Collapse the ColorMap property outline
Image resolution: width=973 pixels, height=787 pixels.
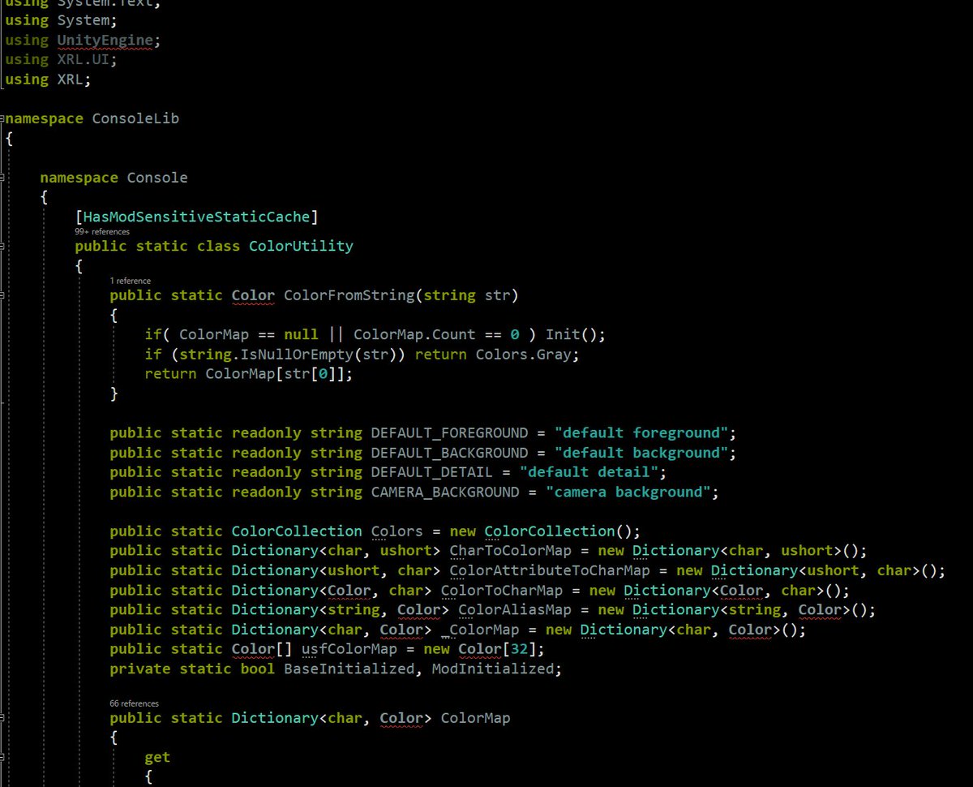3,718
